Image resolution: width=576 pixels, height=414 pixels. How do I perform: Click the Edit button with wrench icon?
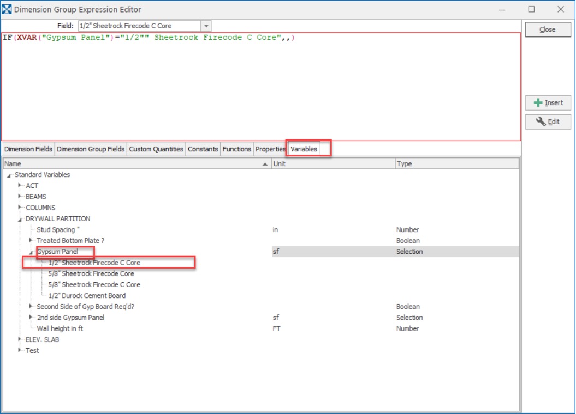coord(548,121)
